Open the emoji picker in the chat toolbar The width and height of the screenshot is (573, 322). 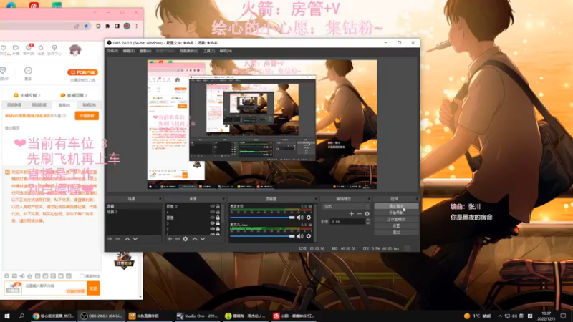click(6, 276)
